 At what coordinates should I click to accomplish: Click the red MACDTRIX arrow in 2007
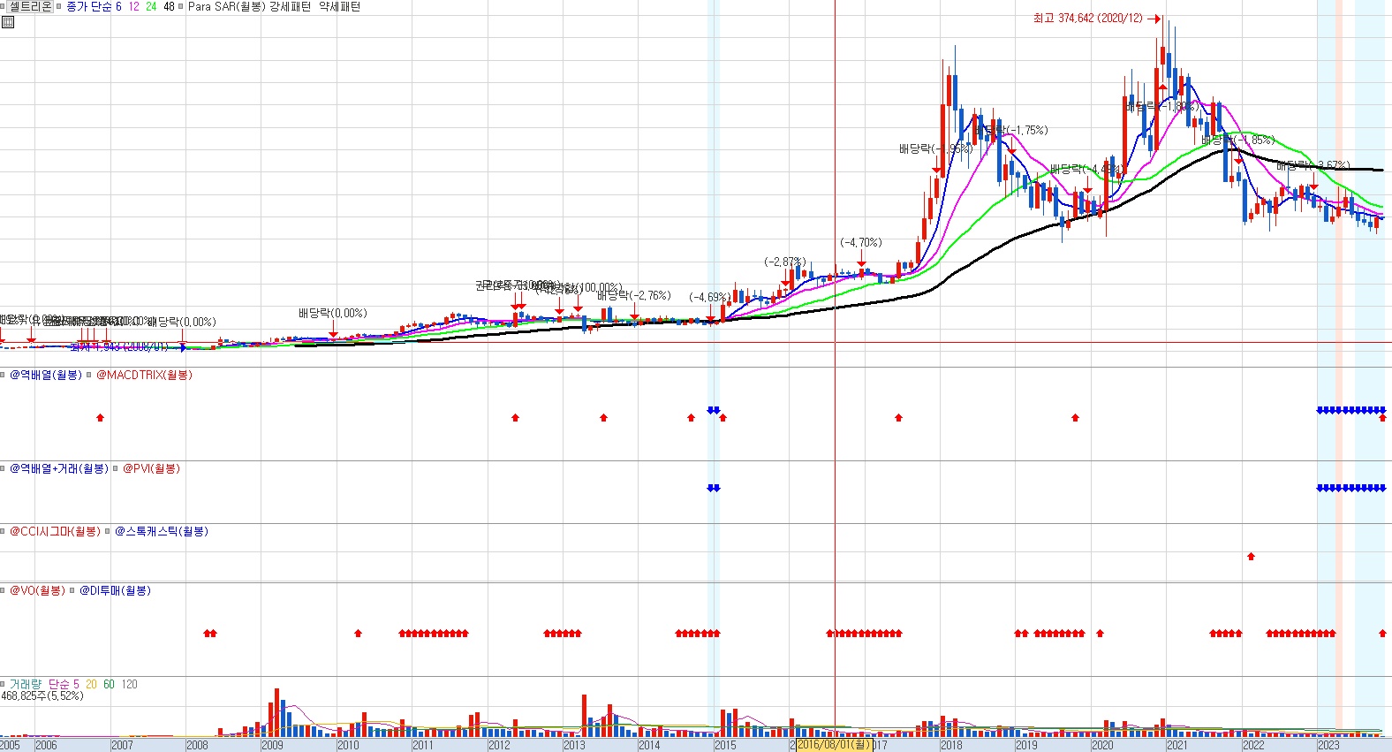coord(100,417)
